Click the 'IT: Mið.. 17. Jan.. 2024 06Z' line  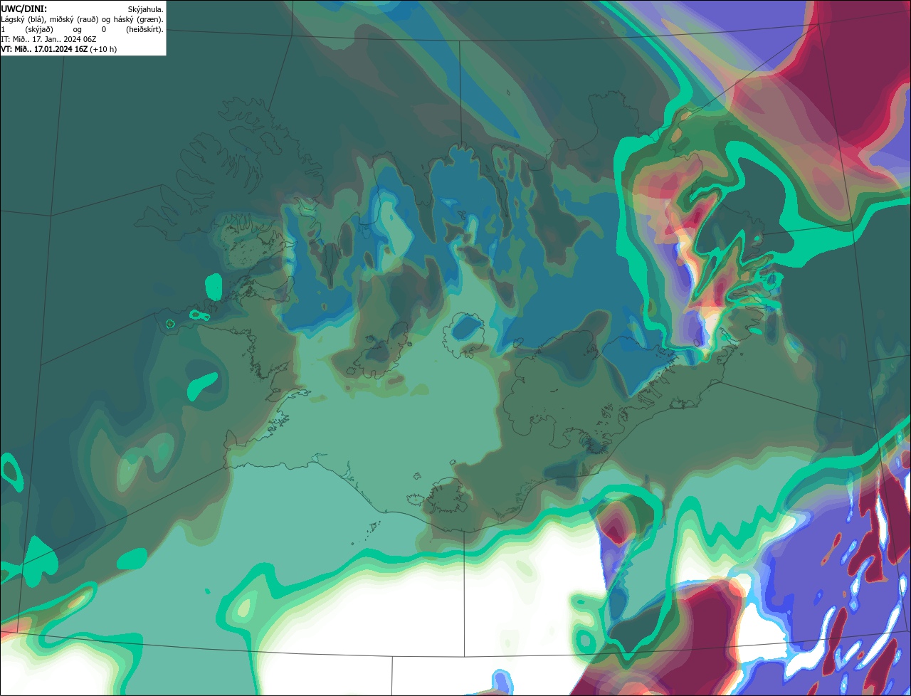pyautogui.click(x=48, y=39)
